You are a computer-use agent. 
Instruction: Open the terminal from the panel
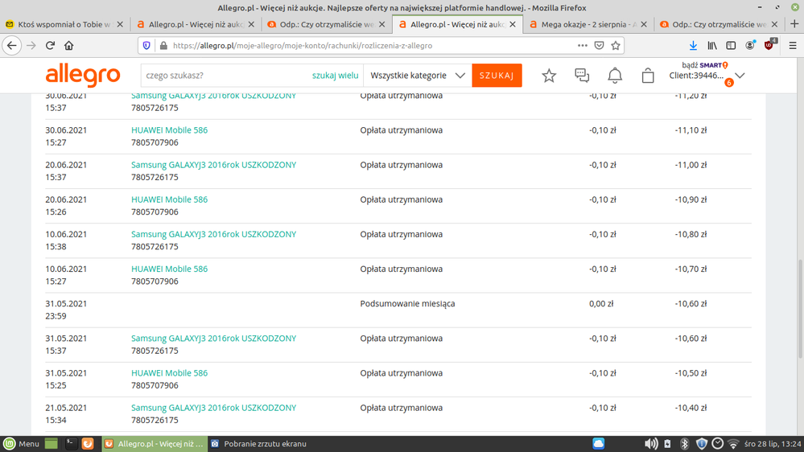click(71, 444)
